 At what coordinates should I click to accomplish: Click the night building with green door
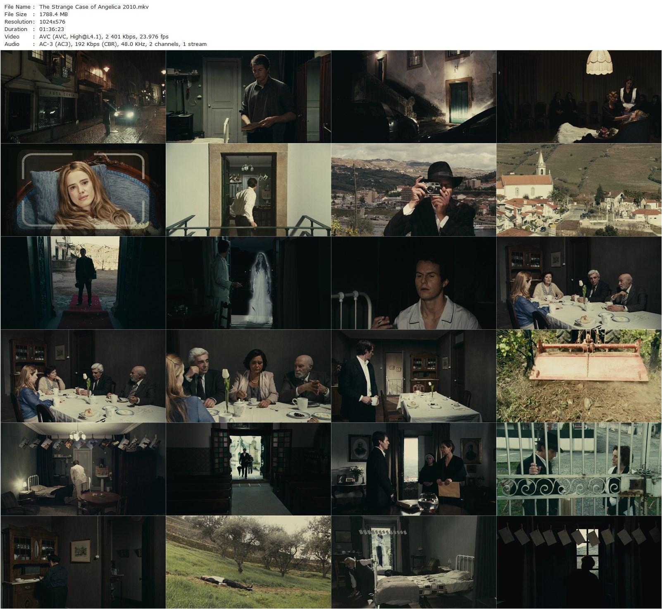pos(414,97)
